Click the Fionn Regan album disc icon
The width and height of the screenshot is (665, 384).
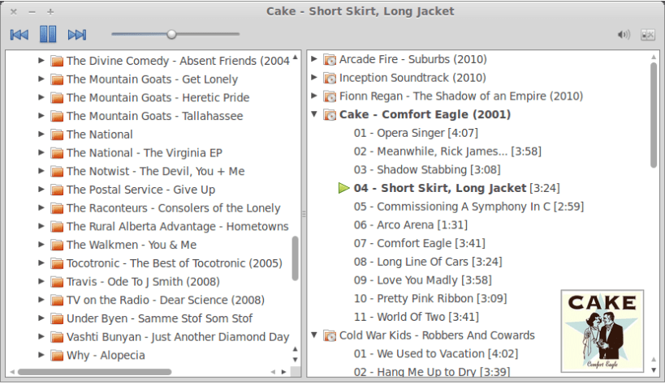pyautogui.click(x=330, y=96)
